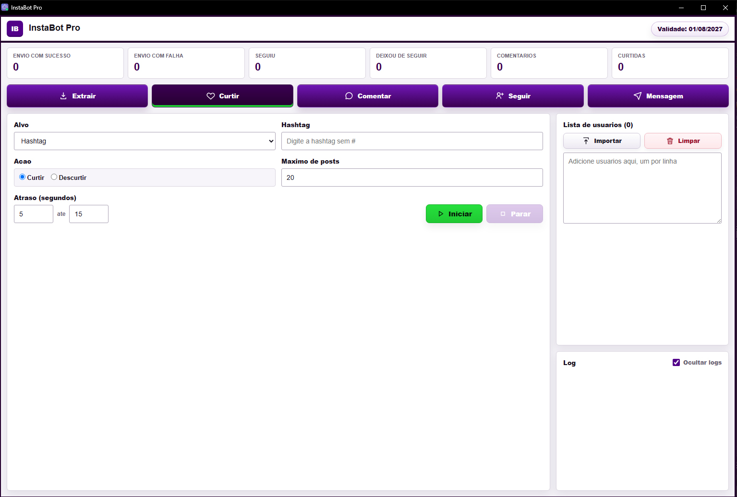The height and width of the screenshot is (497, 737).
Task: Click the Curtidas counter card
Action: pyautogui.click(x=670, y=63)
